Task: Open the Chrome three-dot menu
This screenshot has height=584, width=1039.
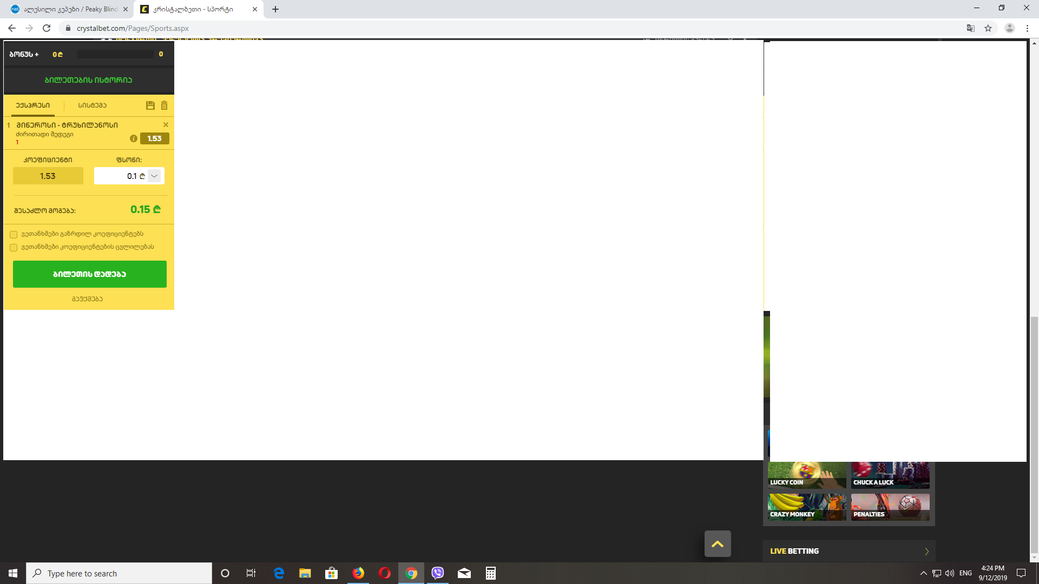Action: point(1027,28)
